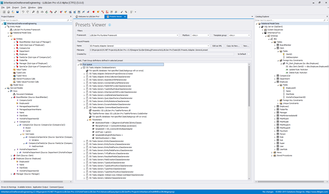329x194 pixels.
Task: Click the green refresh arrows toolbar icon
Action: 46,12
